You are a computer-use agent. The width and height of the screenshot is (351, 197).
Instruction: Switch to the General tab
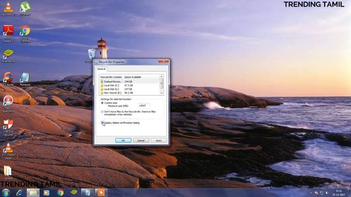[x=101, y=69]
